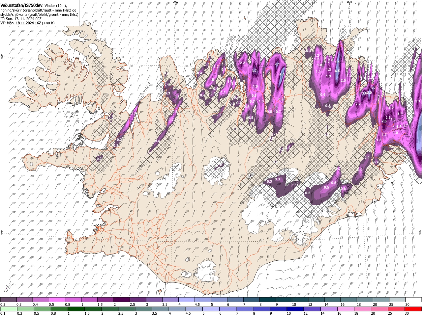
Task: Click snow legend swatch between 5 and 6
Action: [219, 300]
